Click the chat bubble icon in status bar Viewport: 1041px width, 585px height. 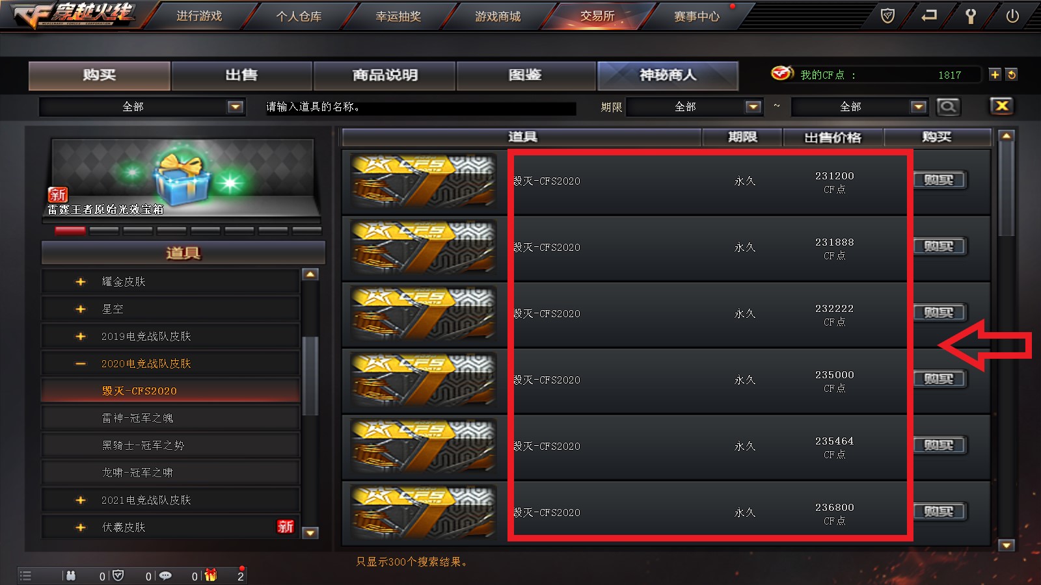pyautogui.click(x=165, y=575)
